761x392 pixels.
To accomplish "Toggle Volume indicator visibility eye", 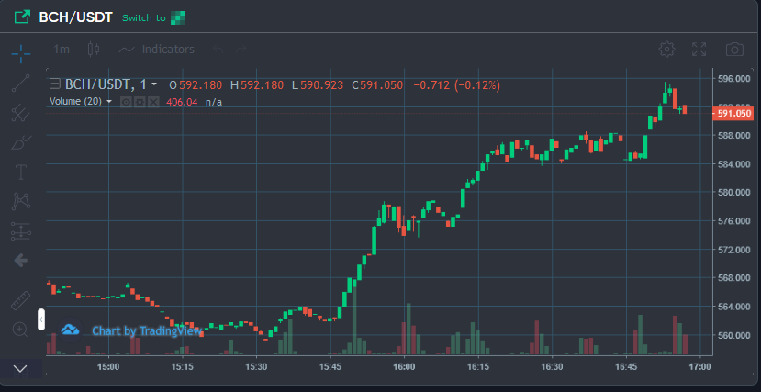I will tap(126, 102).
